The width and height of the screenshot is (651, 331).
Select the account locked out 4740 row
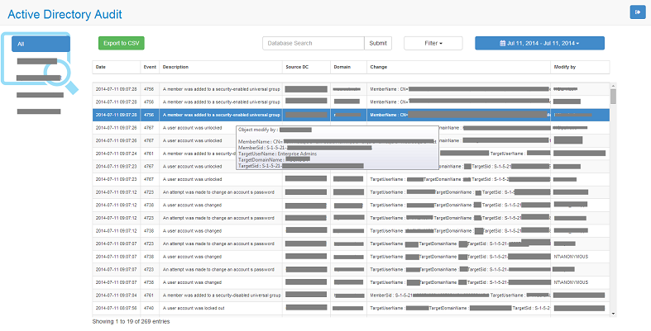coord(351,308)
